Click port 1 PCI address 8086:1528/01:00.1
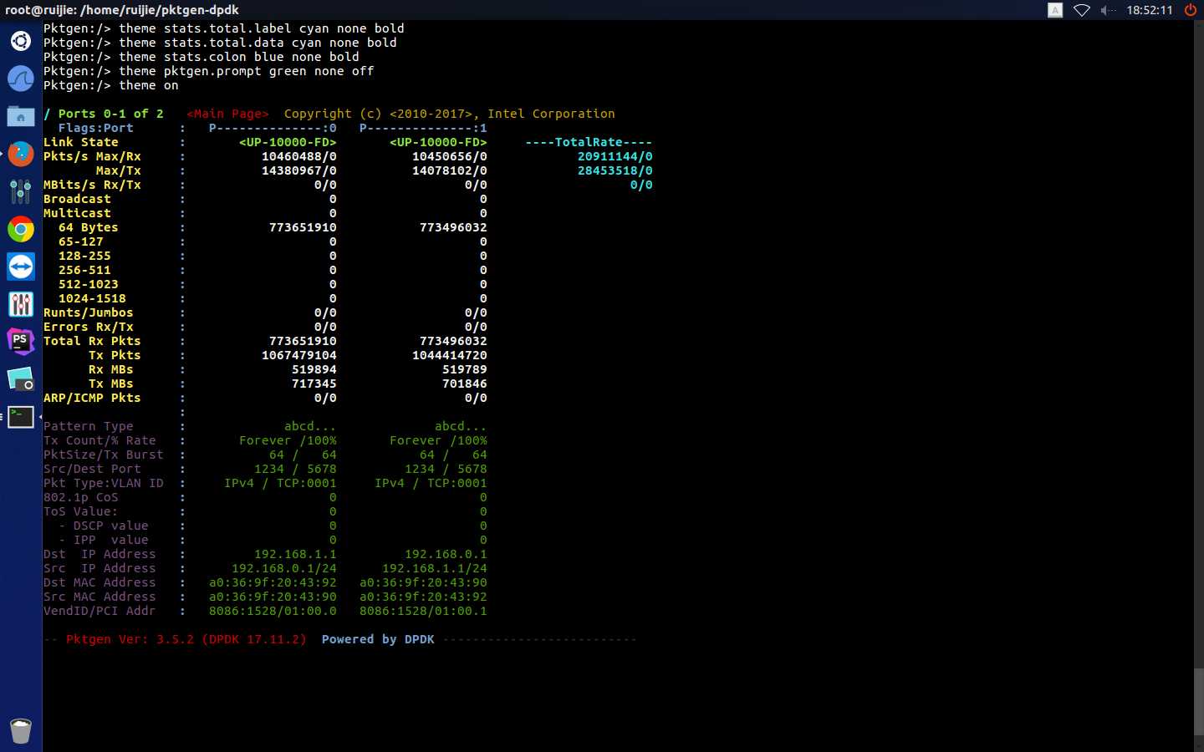 pos(423,611)
